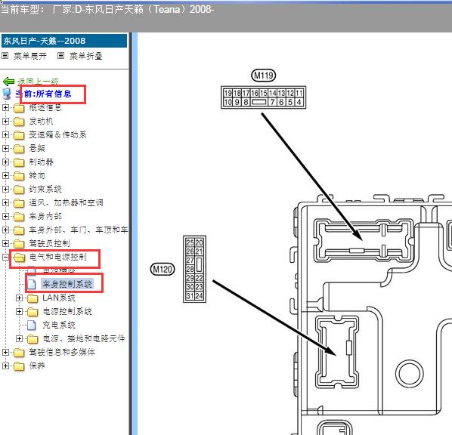The height and width of the screenshot is (435, 452).
Task: Select the 电气和电源控制 folder
Action: (57, 257)
